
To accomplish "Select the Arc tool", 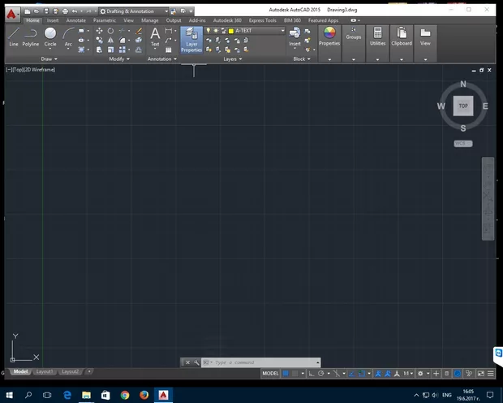I will tap(68, 36).
